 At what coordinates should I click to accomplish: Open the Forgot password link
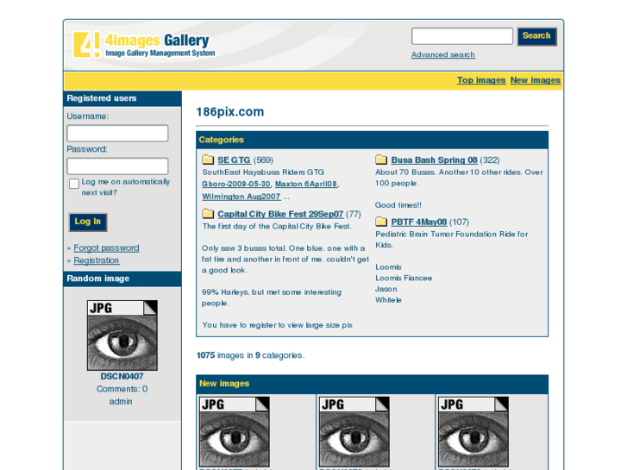coord(106,248)
